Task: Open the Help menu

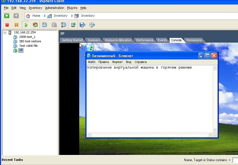Action: [83, 8]
